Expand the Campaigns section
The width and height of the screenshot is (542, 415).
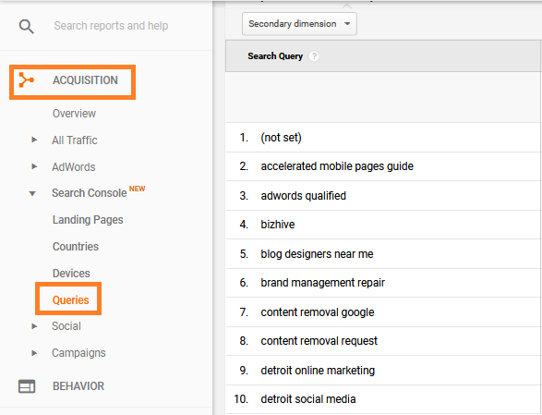(34, 353)
